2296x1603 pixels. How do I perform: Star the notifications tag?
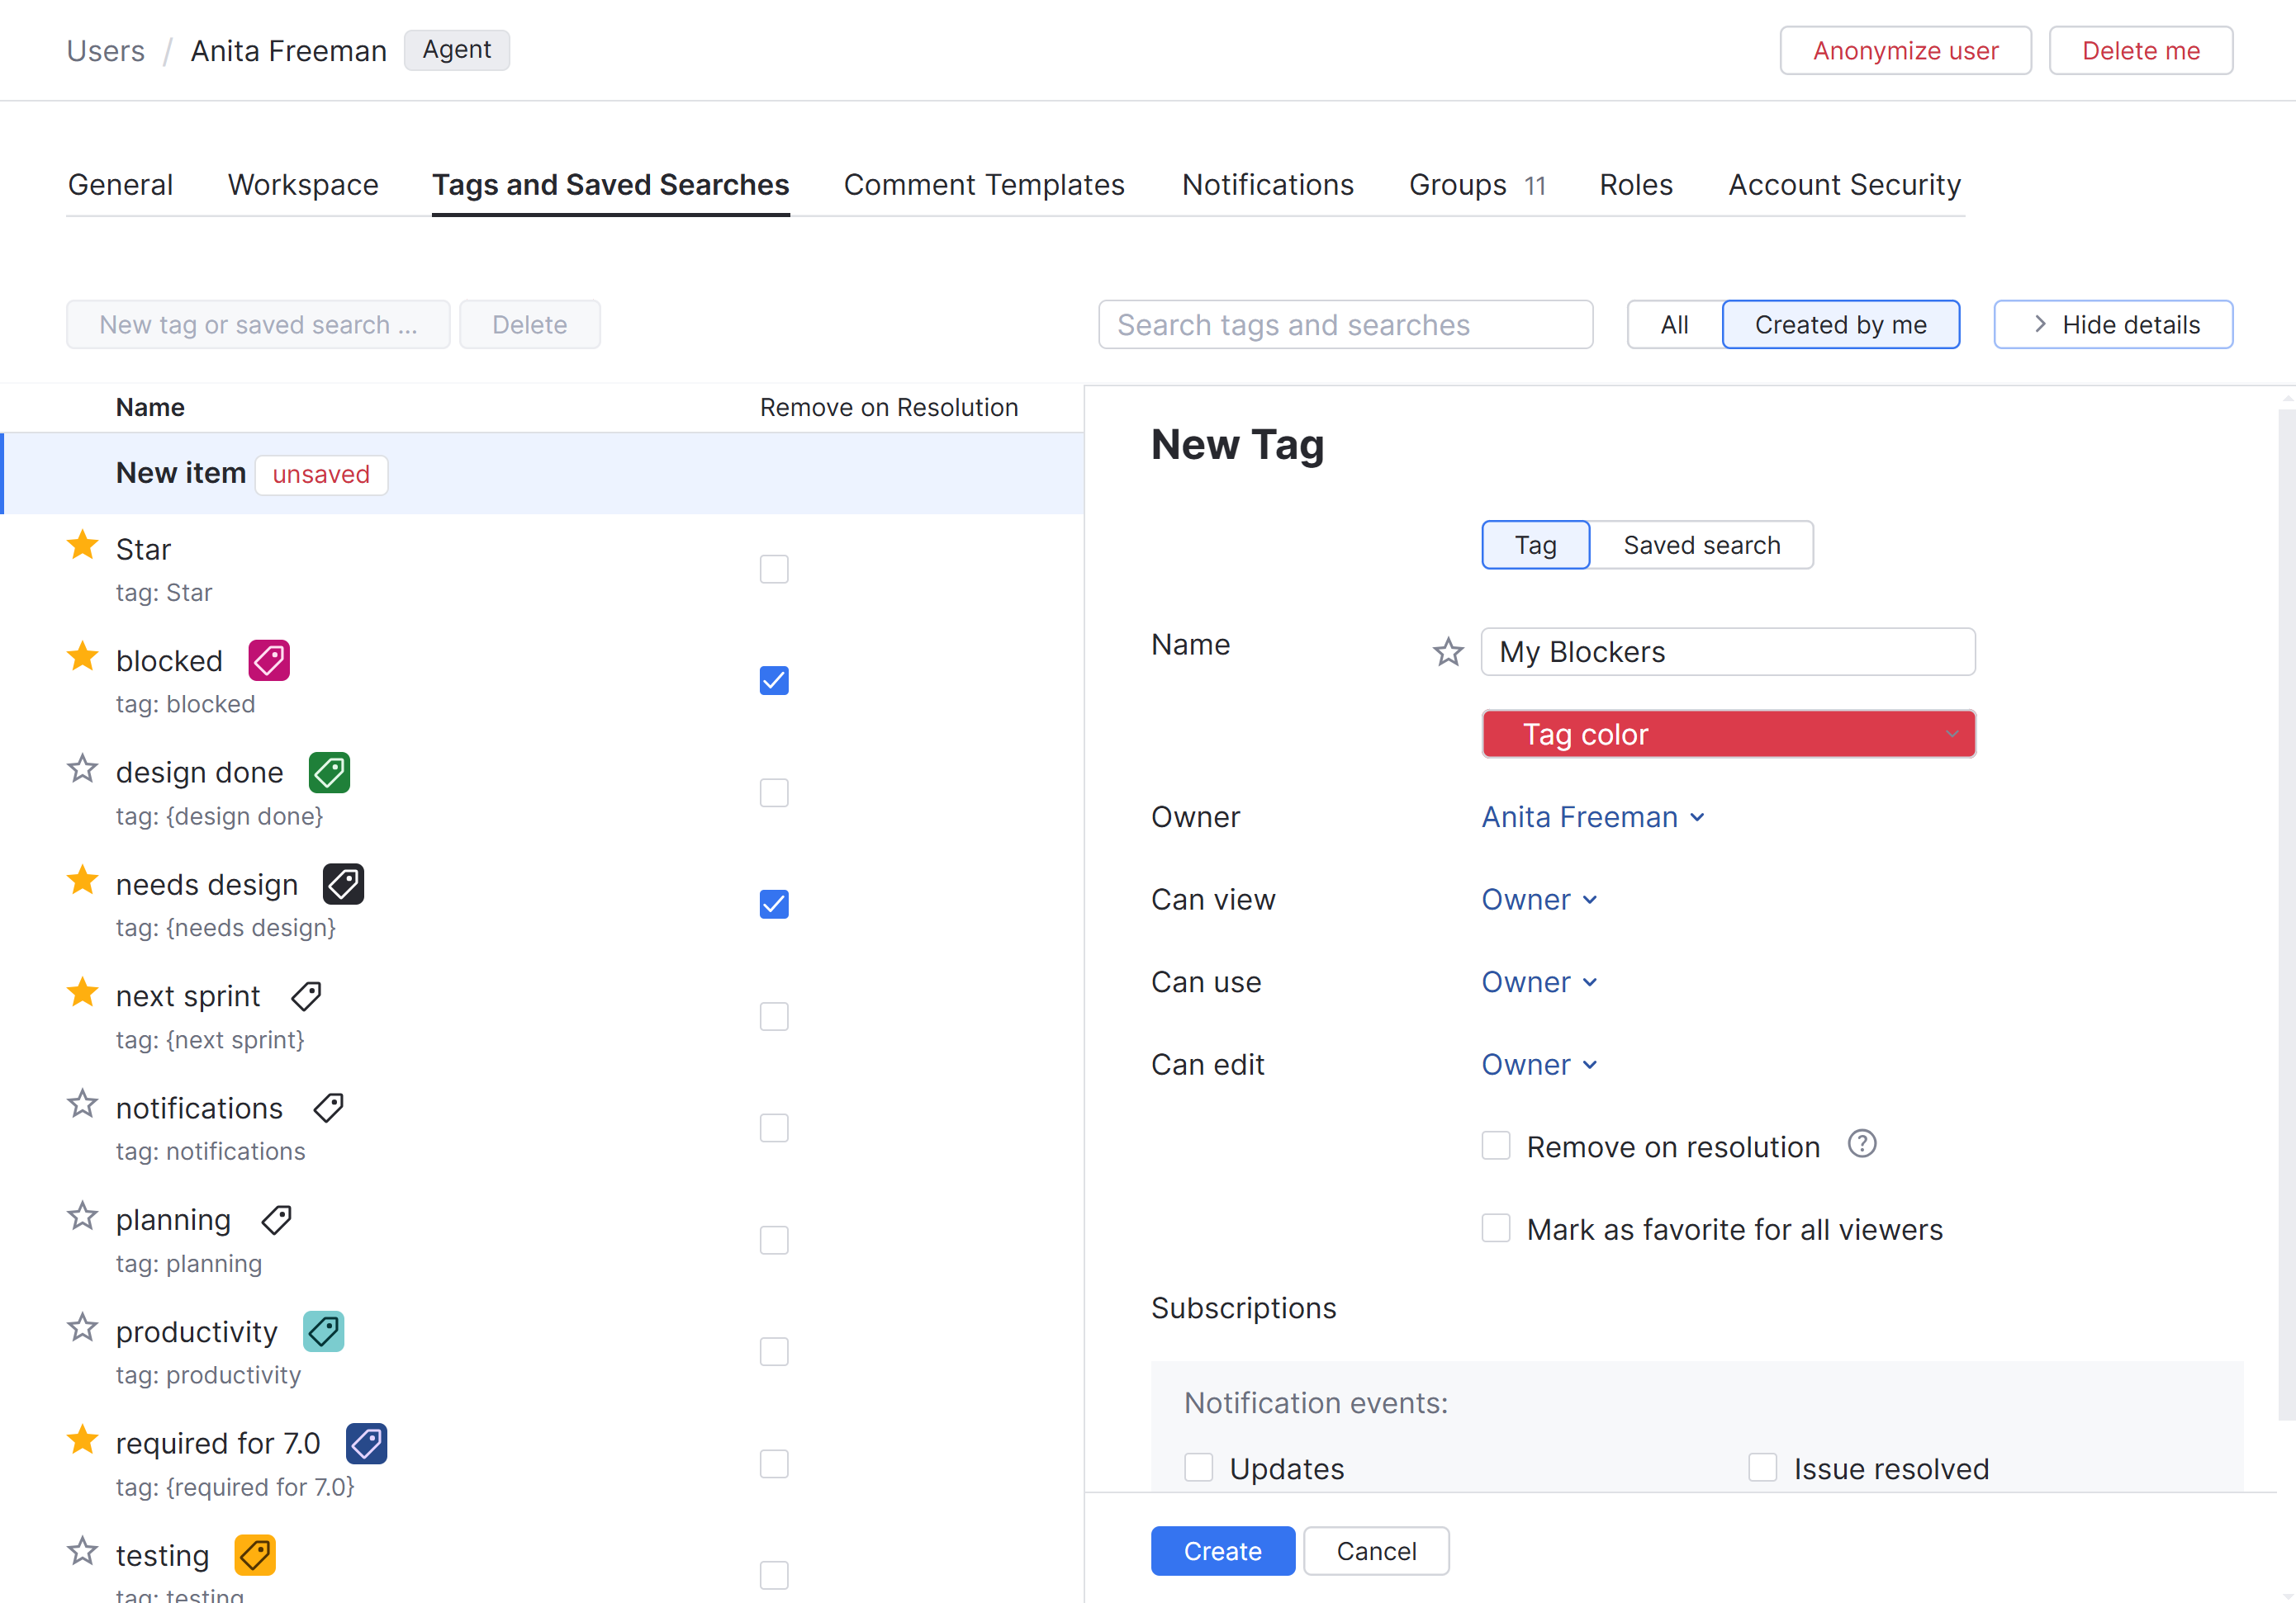[x=82, y=1105]
